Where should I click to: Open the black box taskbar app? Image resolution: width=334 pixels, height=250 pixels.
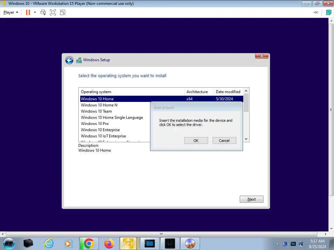tap(28, 243)
